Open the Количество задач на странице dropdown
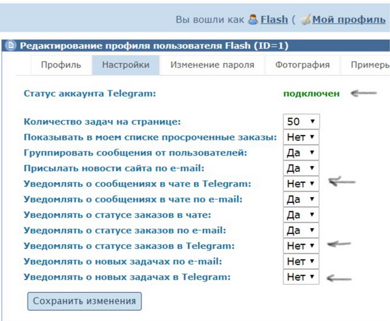This screenshot has width=390, height=321. point(301,121)
